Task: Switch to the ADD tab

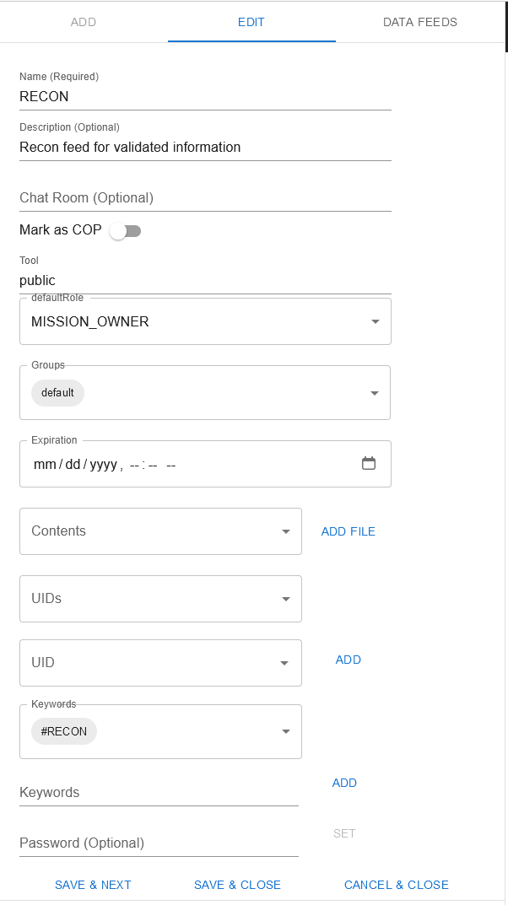Action: 84,22
